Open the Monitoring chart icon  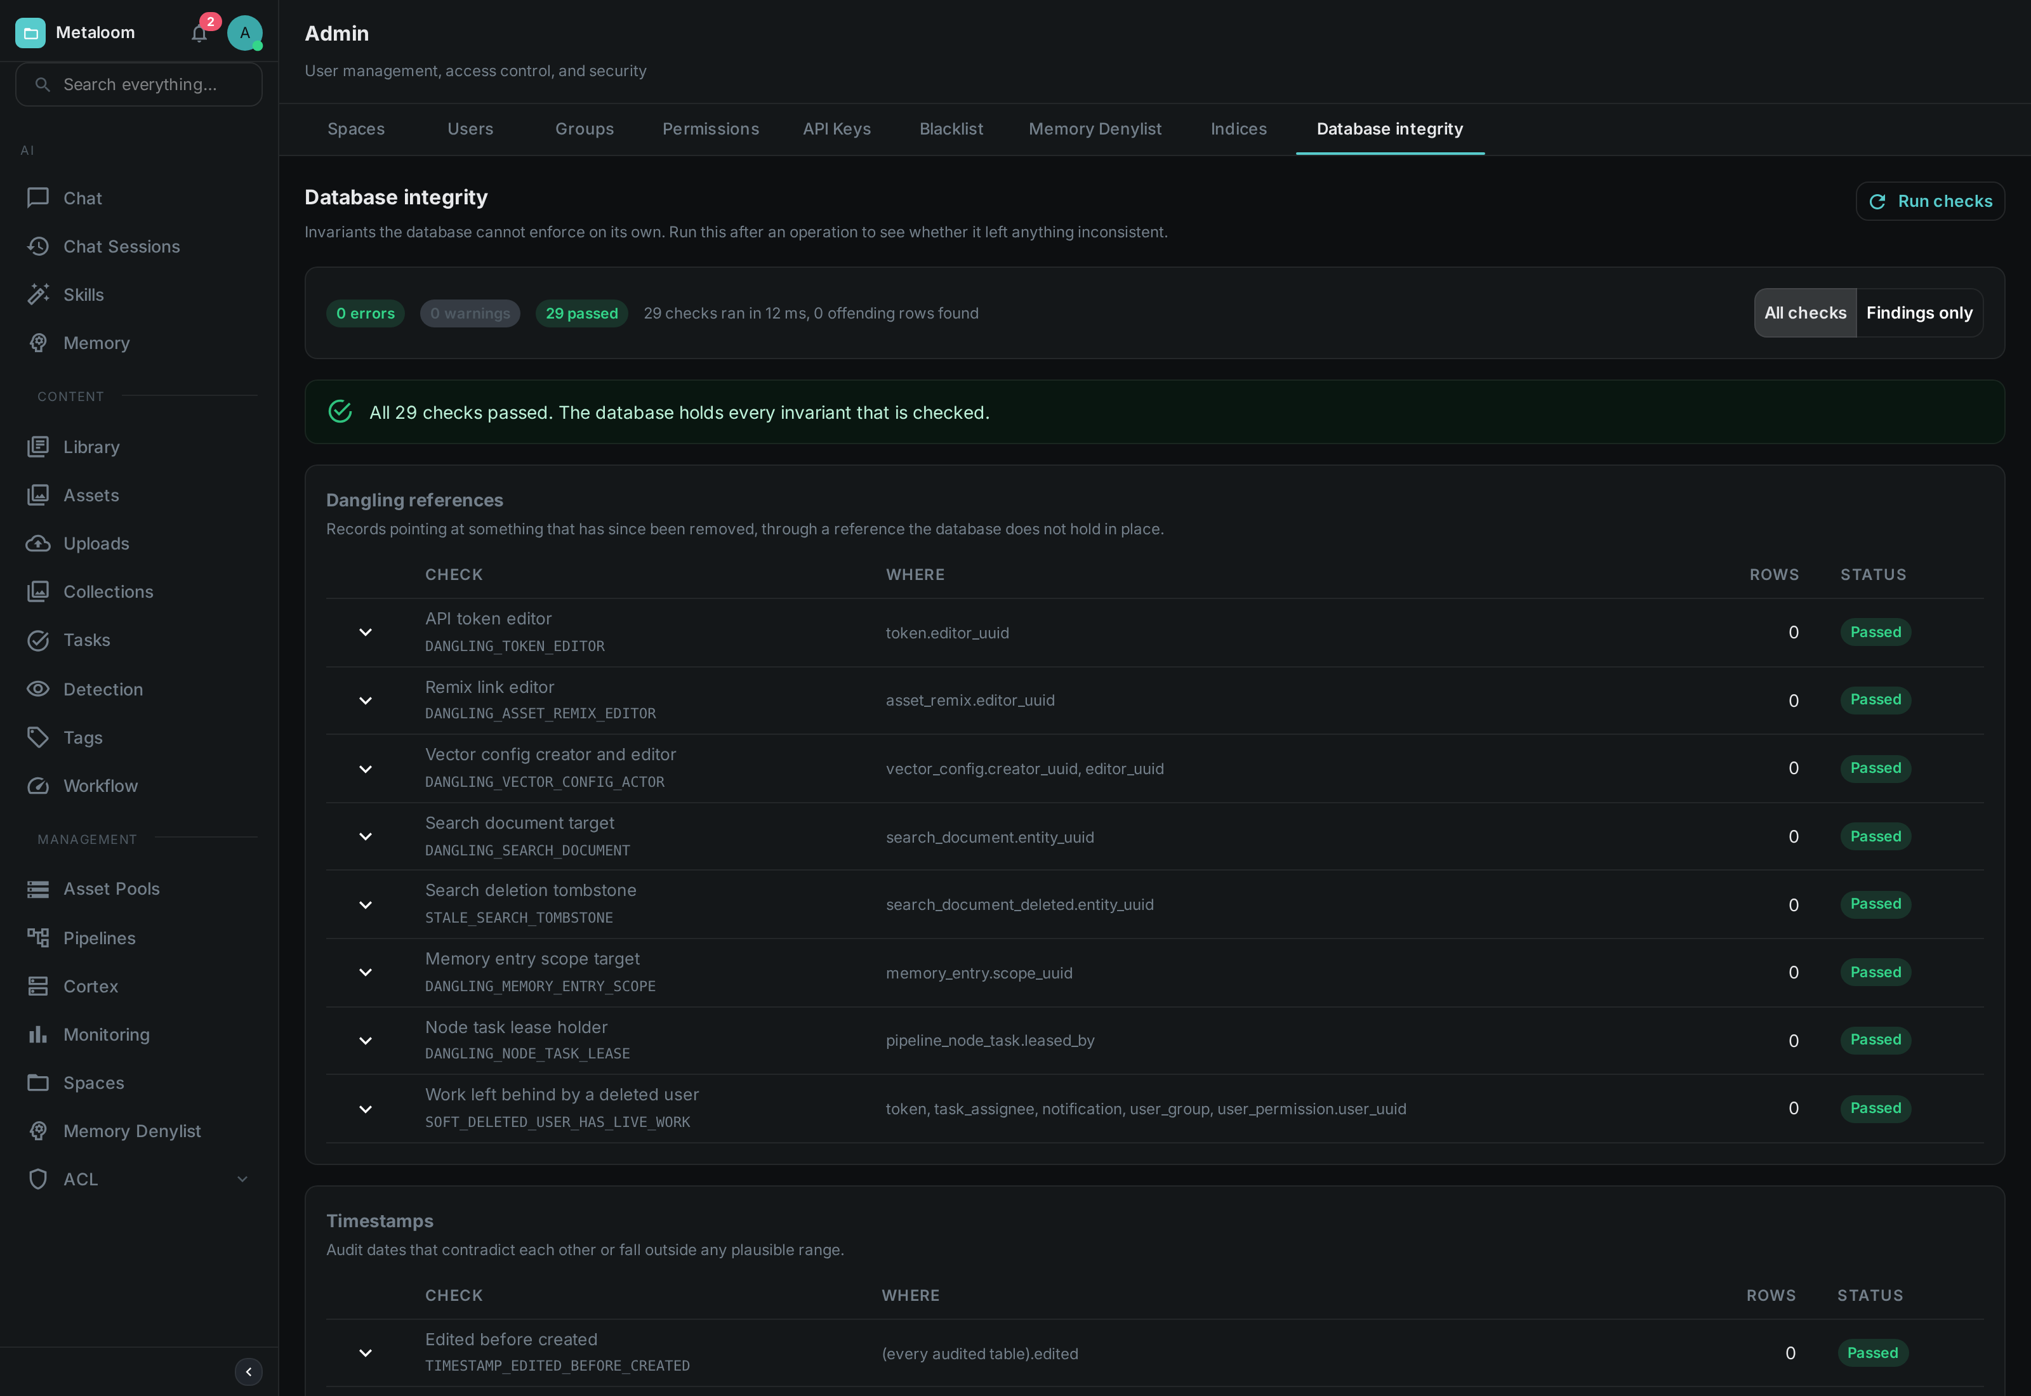pyautogui.click(x=37, y=1034)
